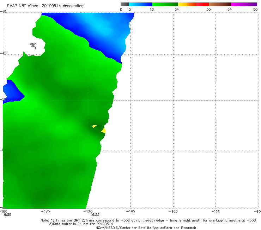Click the longitude label '-175'

[45, 211]
